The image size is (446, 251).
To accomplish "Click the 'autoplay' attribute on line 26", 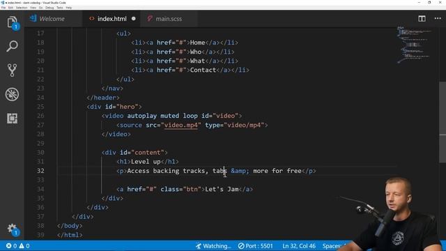I will tap(141, 116).
